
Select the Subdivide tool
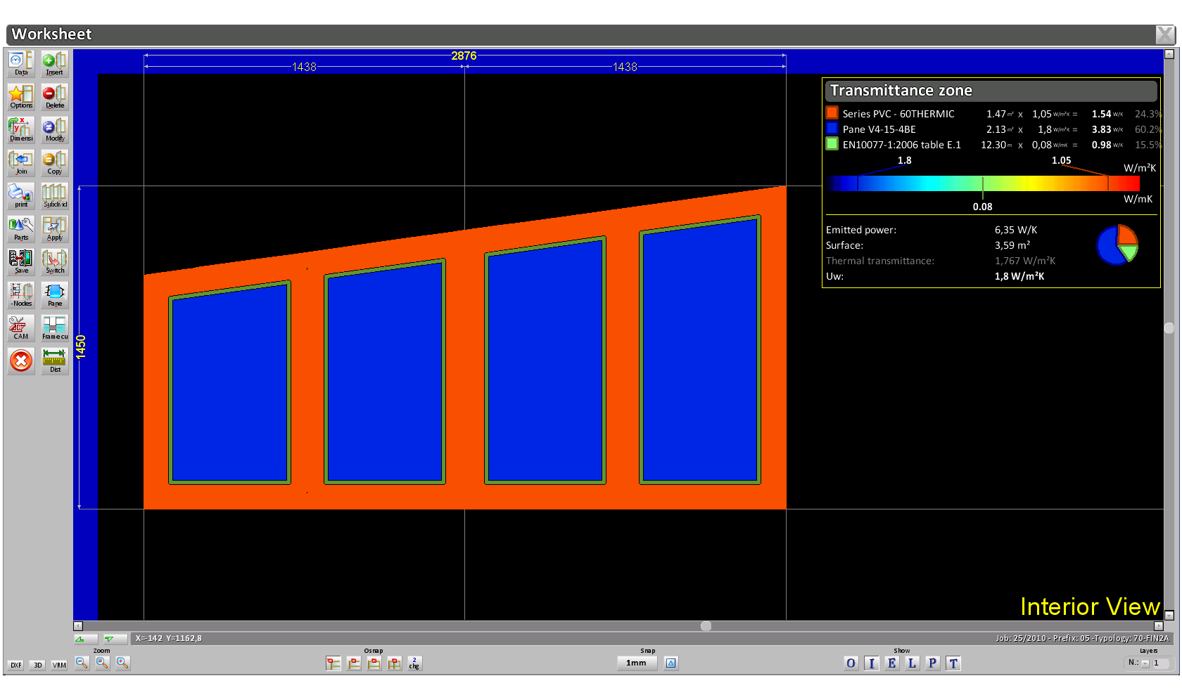54,195
